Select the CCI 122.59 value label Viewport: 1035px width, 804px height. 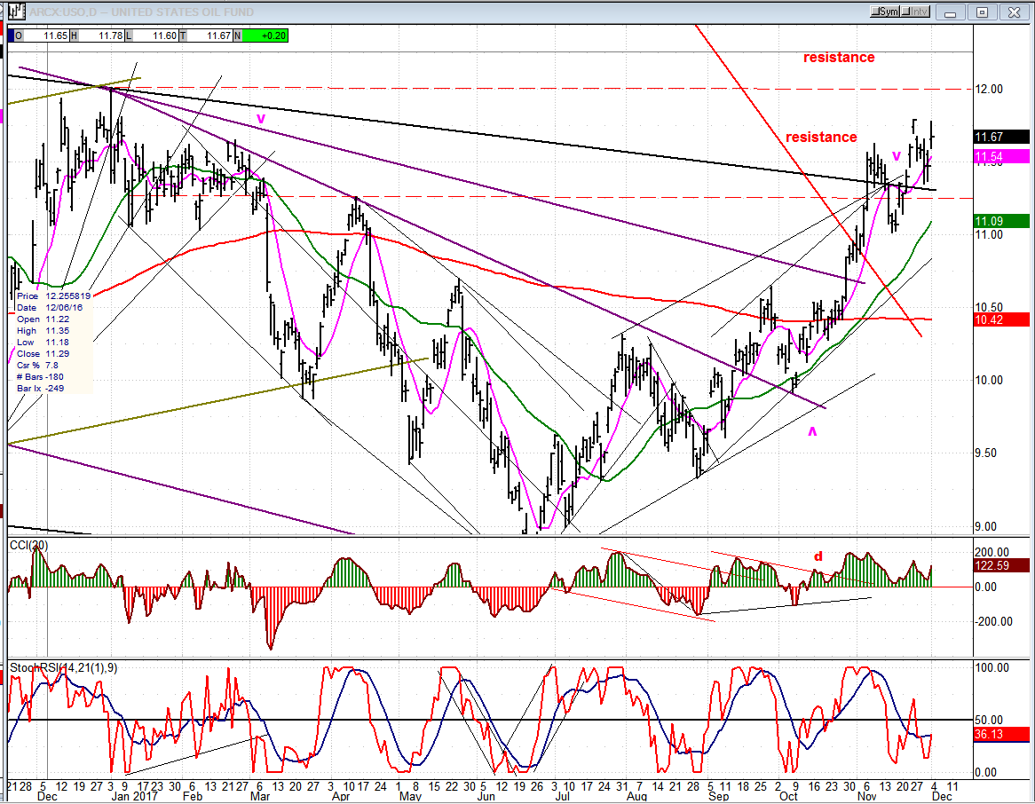click(x=1001, y=565)
